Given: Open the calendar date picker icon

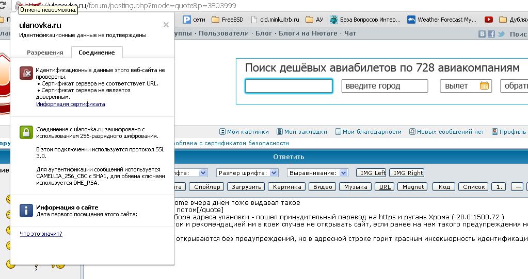Looking at the screenshot, I should [x=484, y=86].
